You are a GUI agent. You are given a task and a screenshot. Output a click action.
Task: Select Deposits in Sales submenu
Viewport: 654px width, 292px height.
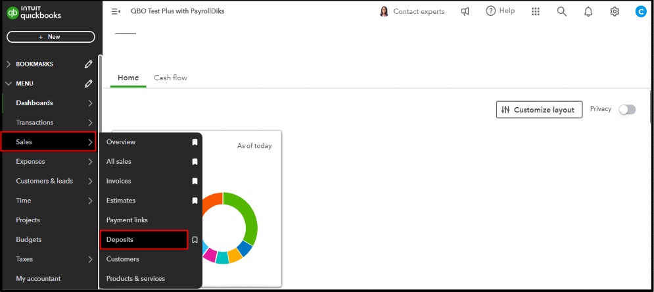pyautogui.click(x=144, y=240)
